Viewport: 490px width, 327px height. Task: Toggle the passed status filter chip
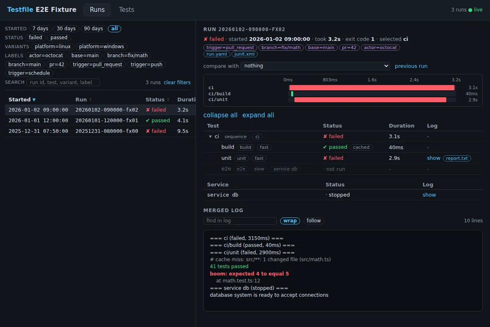[x=59, y=38]
